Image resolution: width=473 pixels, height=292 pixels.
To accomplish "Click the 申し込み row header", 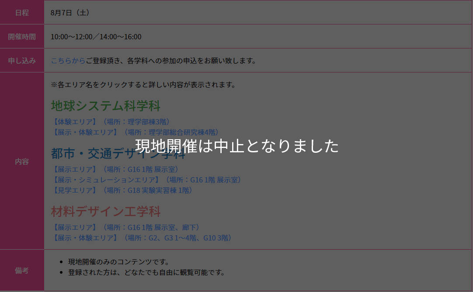I will click(22, 61).
